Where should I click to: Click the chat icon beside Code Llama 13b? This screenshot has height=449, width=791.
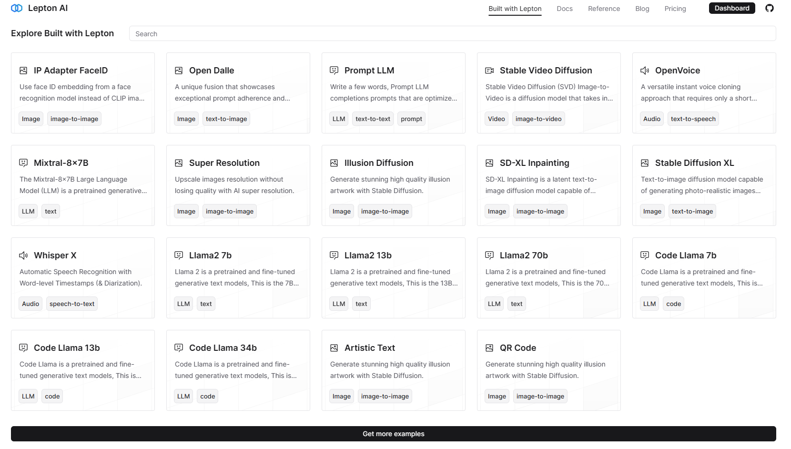pos(23,348)
